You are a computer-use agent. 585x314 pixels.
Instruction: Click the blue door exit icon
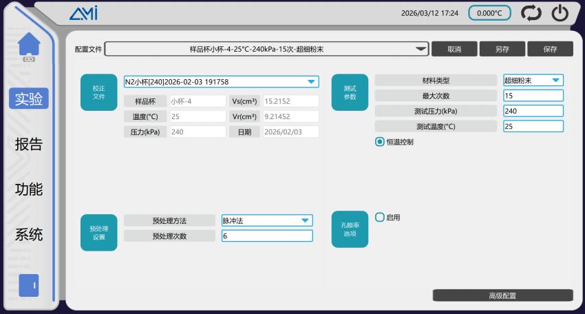click(x=29, y=285)
